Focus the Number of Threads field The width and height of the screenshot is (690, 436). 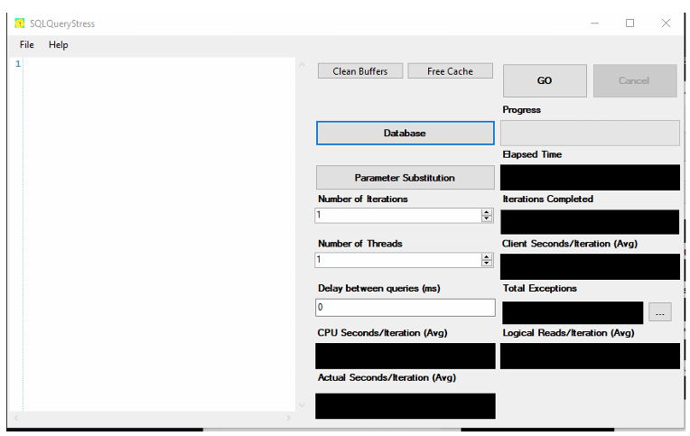(x=397, y=260)
